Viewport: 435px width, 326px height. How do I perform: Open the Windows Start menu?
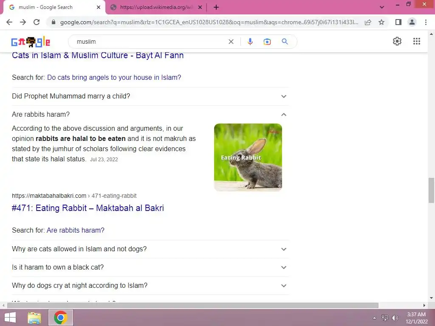(10, 318)
